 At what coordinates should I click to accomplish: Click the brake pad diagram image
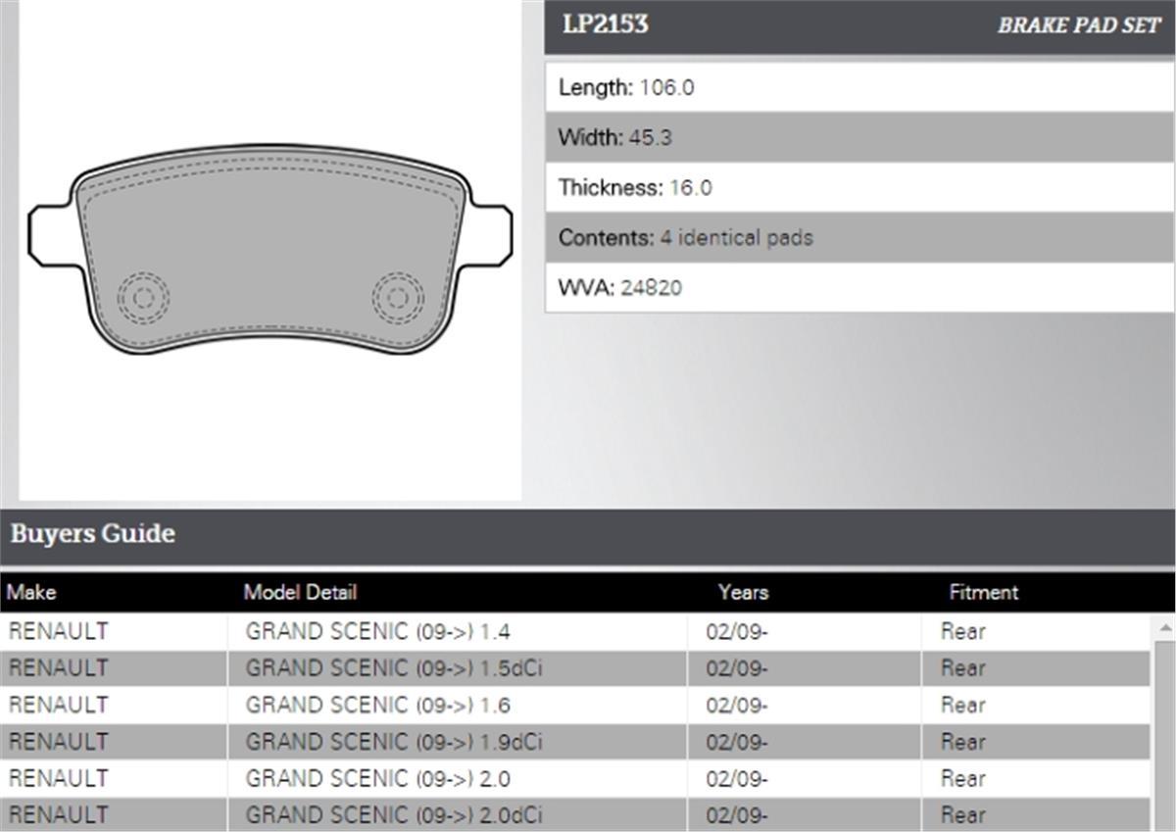coord(270,250)
